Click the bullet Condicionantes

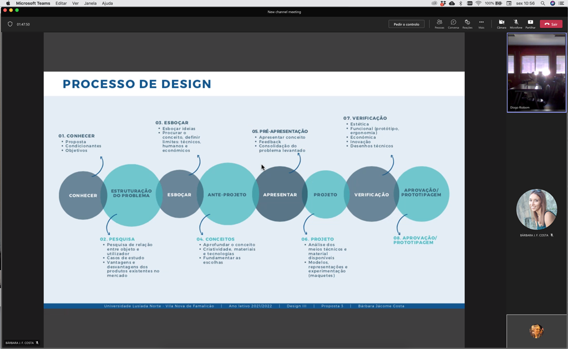point(83,146)
